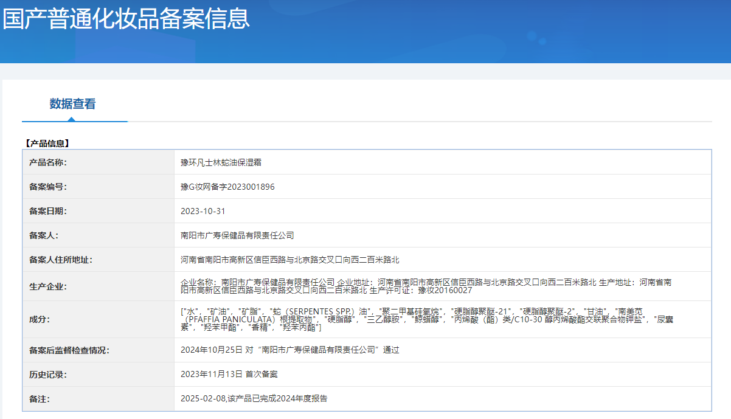Open the 数据查看 tab
Image resolution: width=731 pixels, height=419 pixels.
(72, 104)
